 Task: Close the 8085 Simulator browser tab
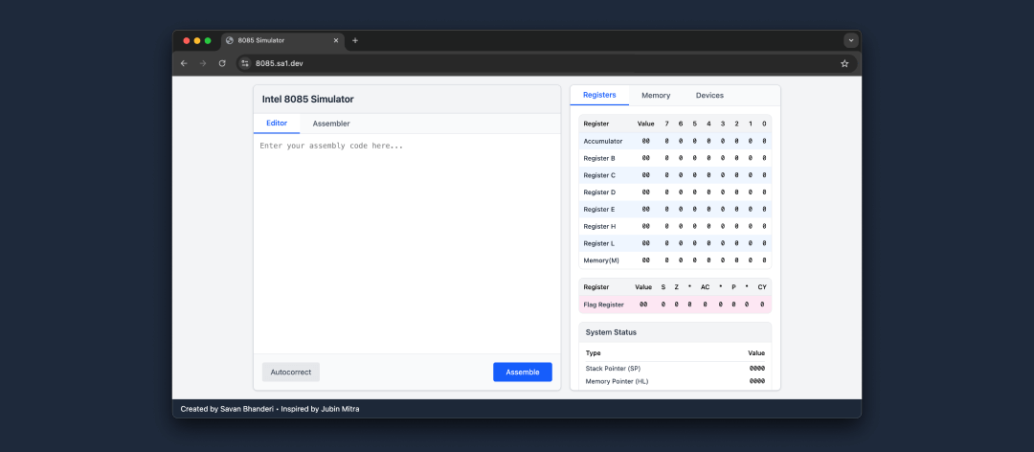pyautogui.click(x=336, y=40)
